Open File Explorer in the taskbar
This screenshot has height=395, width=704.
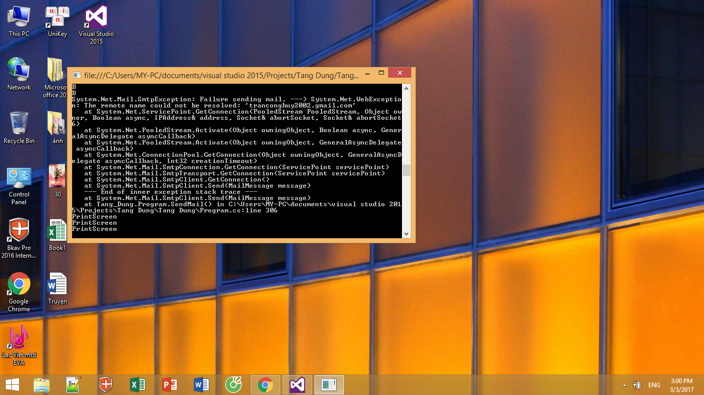coord(42,385)
